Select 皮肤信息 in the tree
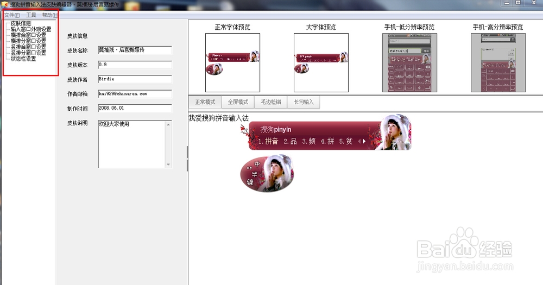Image resolution: width=543 pixels, height=285 pixels. (21, 23)
